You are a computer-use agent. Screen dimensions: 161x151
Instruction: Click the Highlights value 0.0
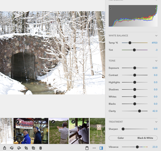click(155, 82)
